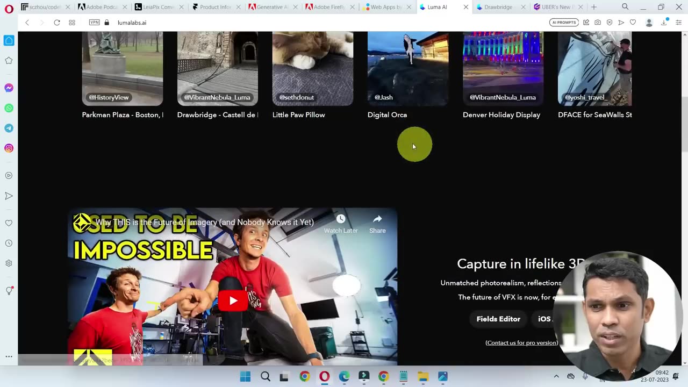Click Contact us for pro version link
This screenshot has height=387, width=688.
tap(521, 342)
